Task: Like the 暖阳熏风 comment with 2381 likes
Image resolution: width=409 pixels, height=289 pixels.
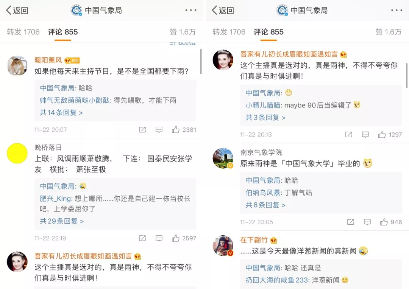Action: tap(176, 129)
